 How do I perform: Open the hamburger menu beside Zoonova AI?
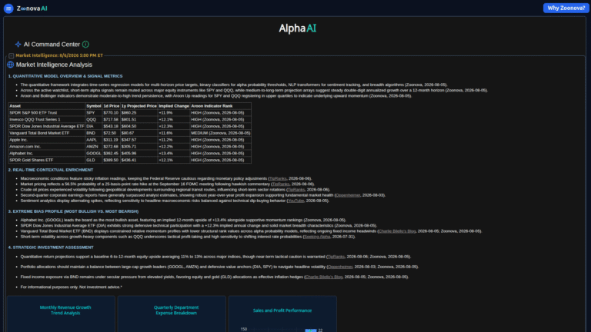click(8, 8)
